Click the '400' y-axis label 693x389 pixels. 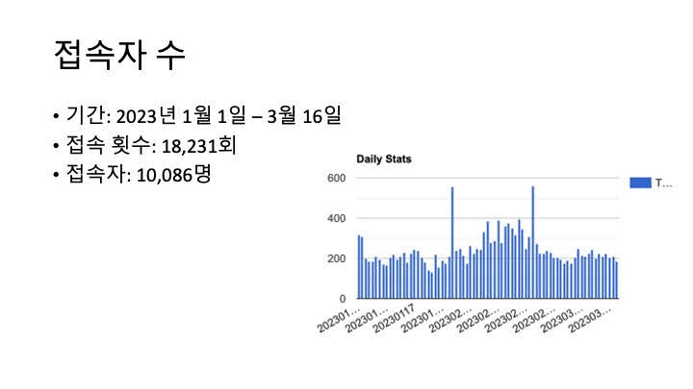coord(336,219)
